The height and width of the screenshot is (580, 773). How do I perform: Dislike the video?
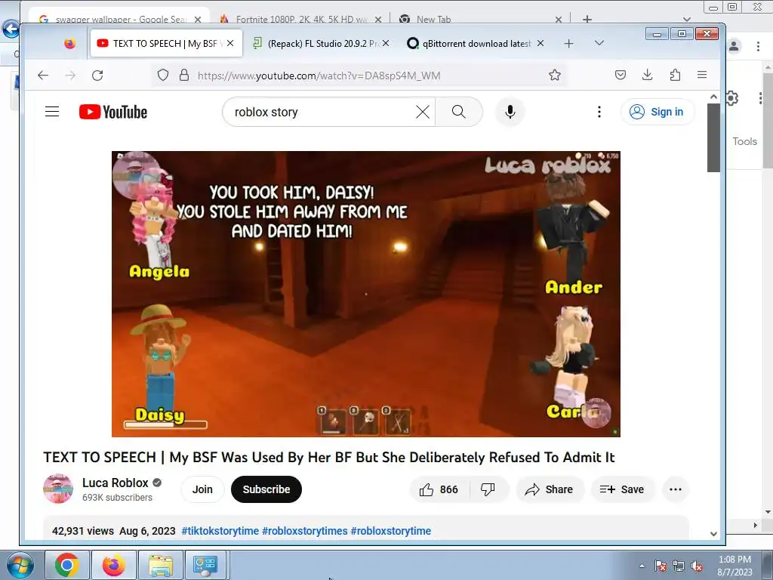pyautogui.click(x=488, y=489)
